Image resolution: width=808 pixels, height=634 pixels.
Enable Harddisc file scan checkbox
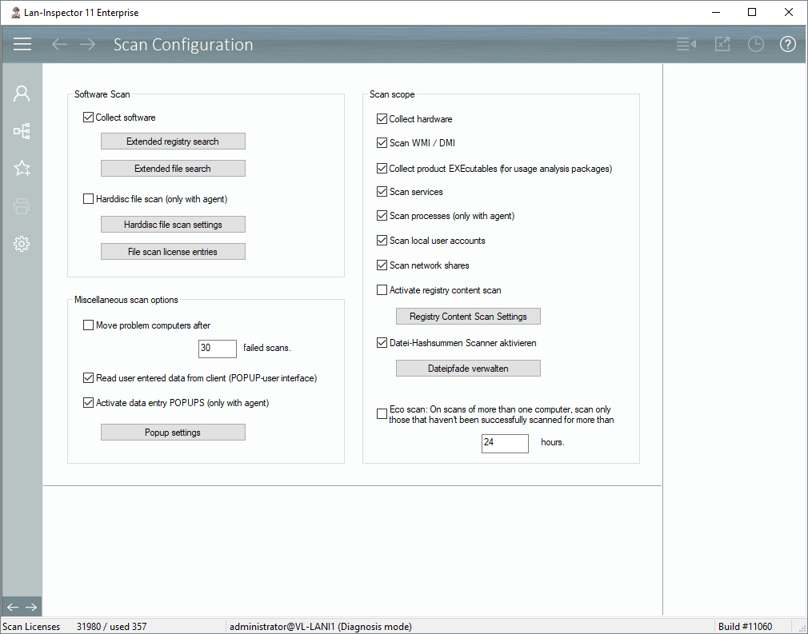coord(89,199)
